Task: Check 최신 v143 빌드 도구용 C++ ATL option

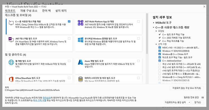Action: point(160,64)
